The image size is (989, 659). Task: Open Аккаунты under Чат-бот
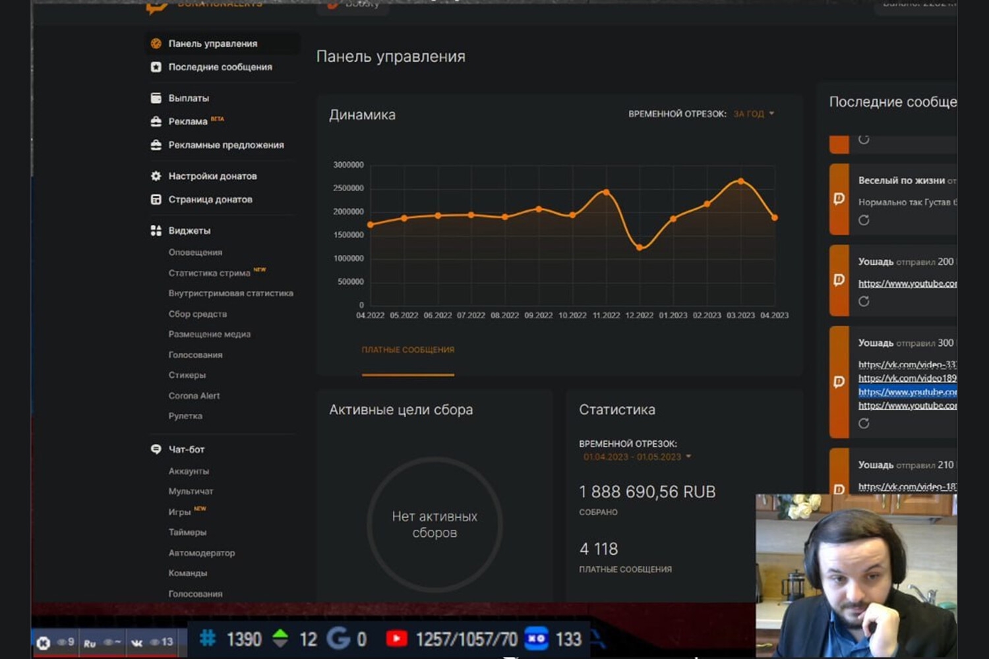point(189,471)
